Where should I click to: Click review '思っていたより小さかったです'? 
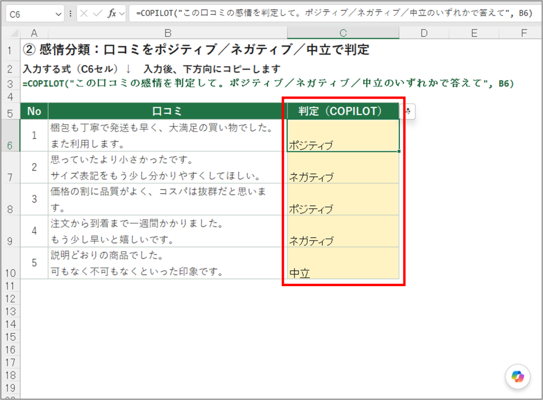click(x=168, y=167)
